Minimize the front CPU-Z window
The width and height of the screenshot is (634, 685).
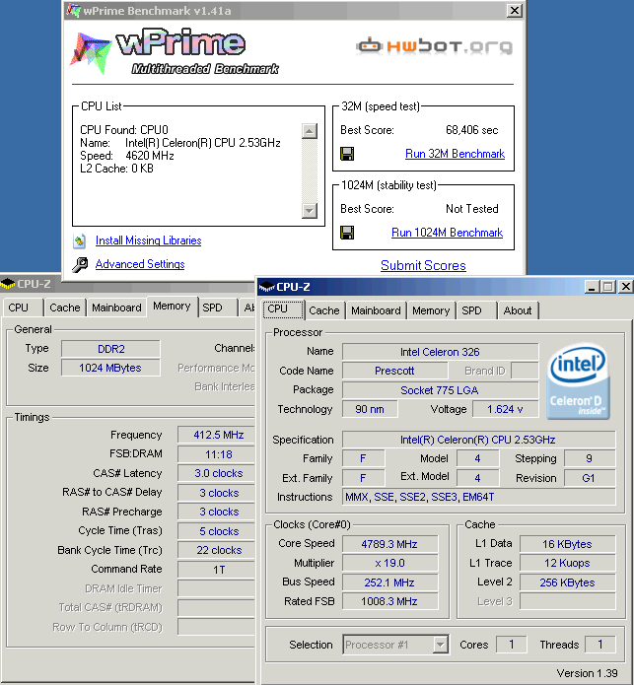[592, 287]
